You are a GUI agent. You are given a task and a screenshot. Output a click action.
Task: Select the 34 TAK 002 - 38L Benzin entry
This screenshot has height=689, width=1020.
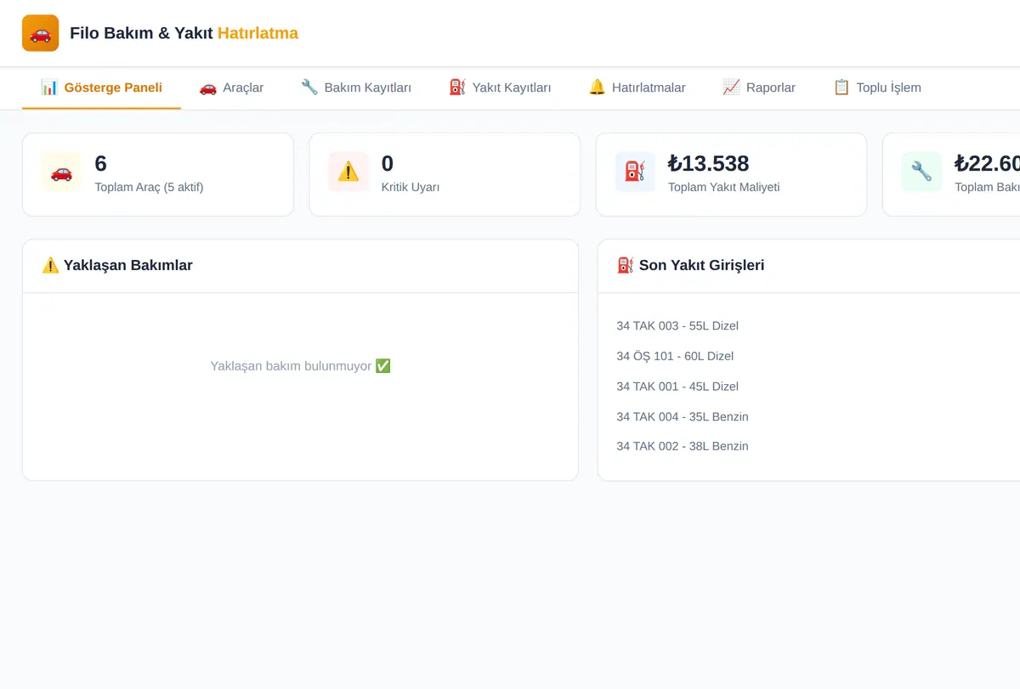click(x=683, y=446)
